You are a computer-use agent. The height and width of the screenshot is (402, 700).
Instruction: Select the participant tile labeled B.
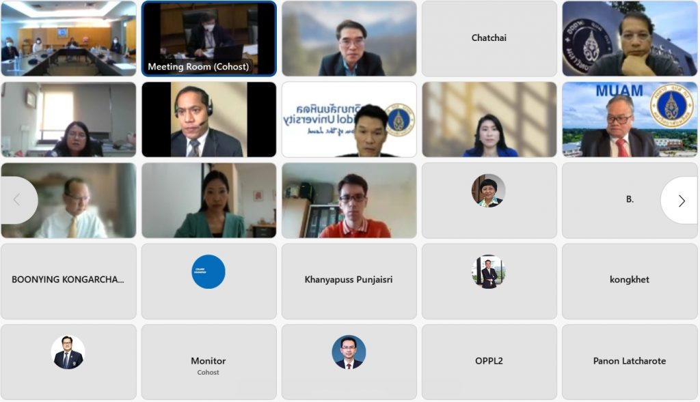[630, 200]
